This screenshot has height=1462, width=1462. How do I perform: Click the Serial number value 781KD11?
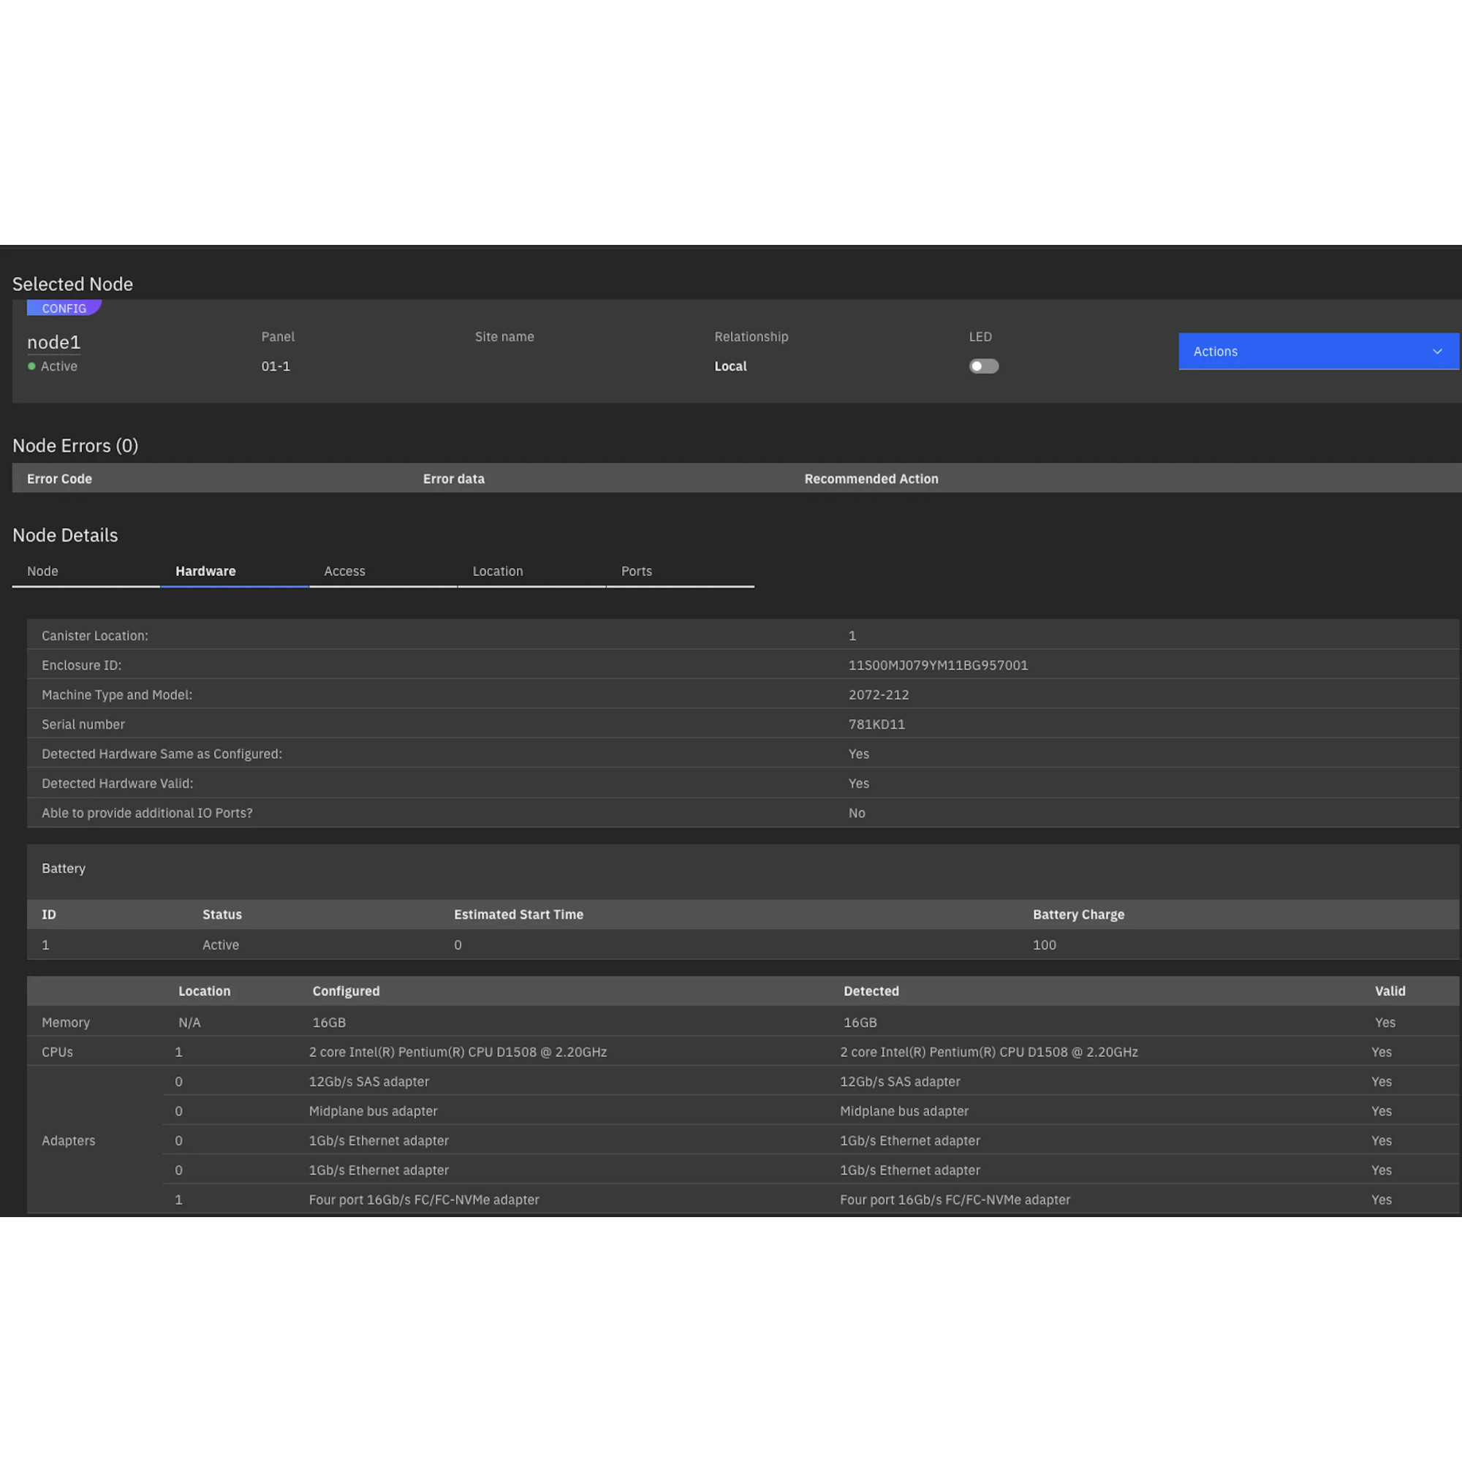(x=876, y=724)
